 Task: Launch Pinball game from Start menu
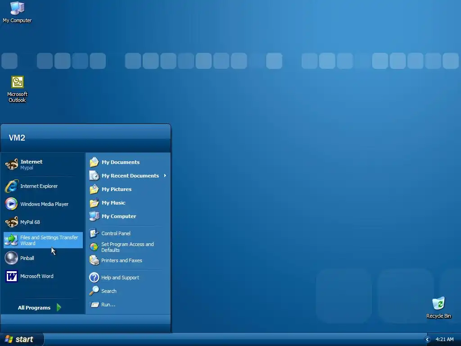[x=43, y=258]
